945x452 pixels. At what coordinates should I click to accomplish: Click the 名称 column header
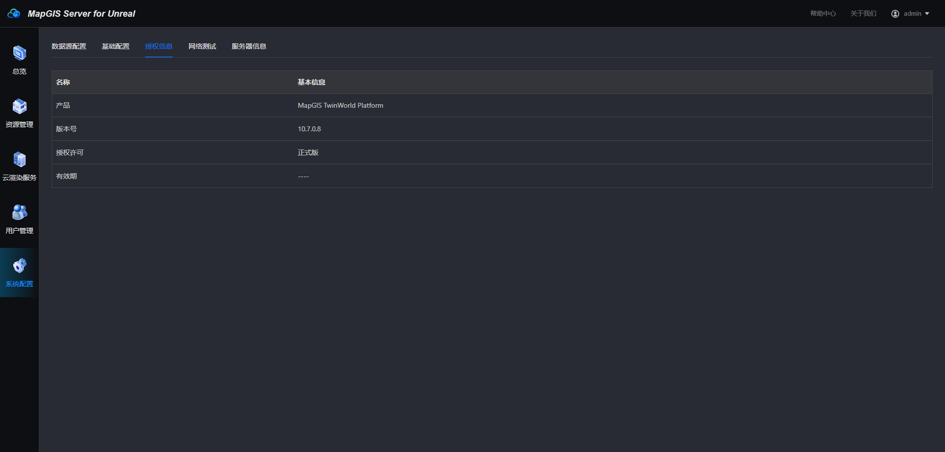tap(63, 82)
